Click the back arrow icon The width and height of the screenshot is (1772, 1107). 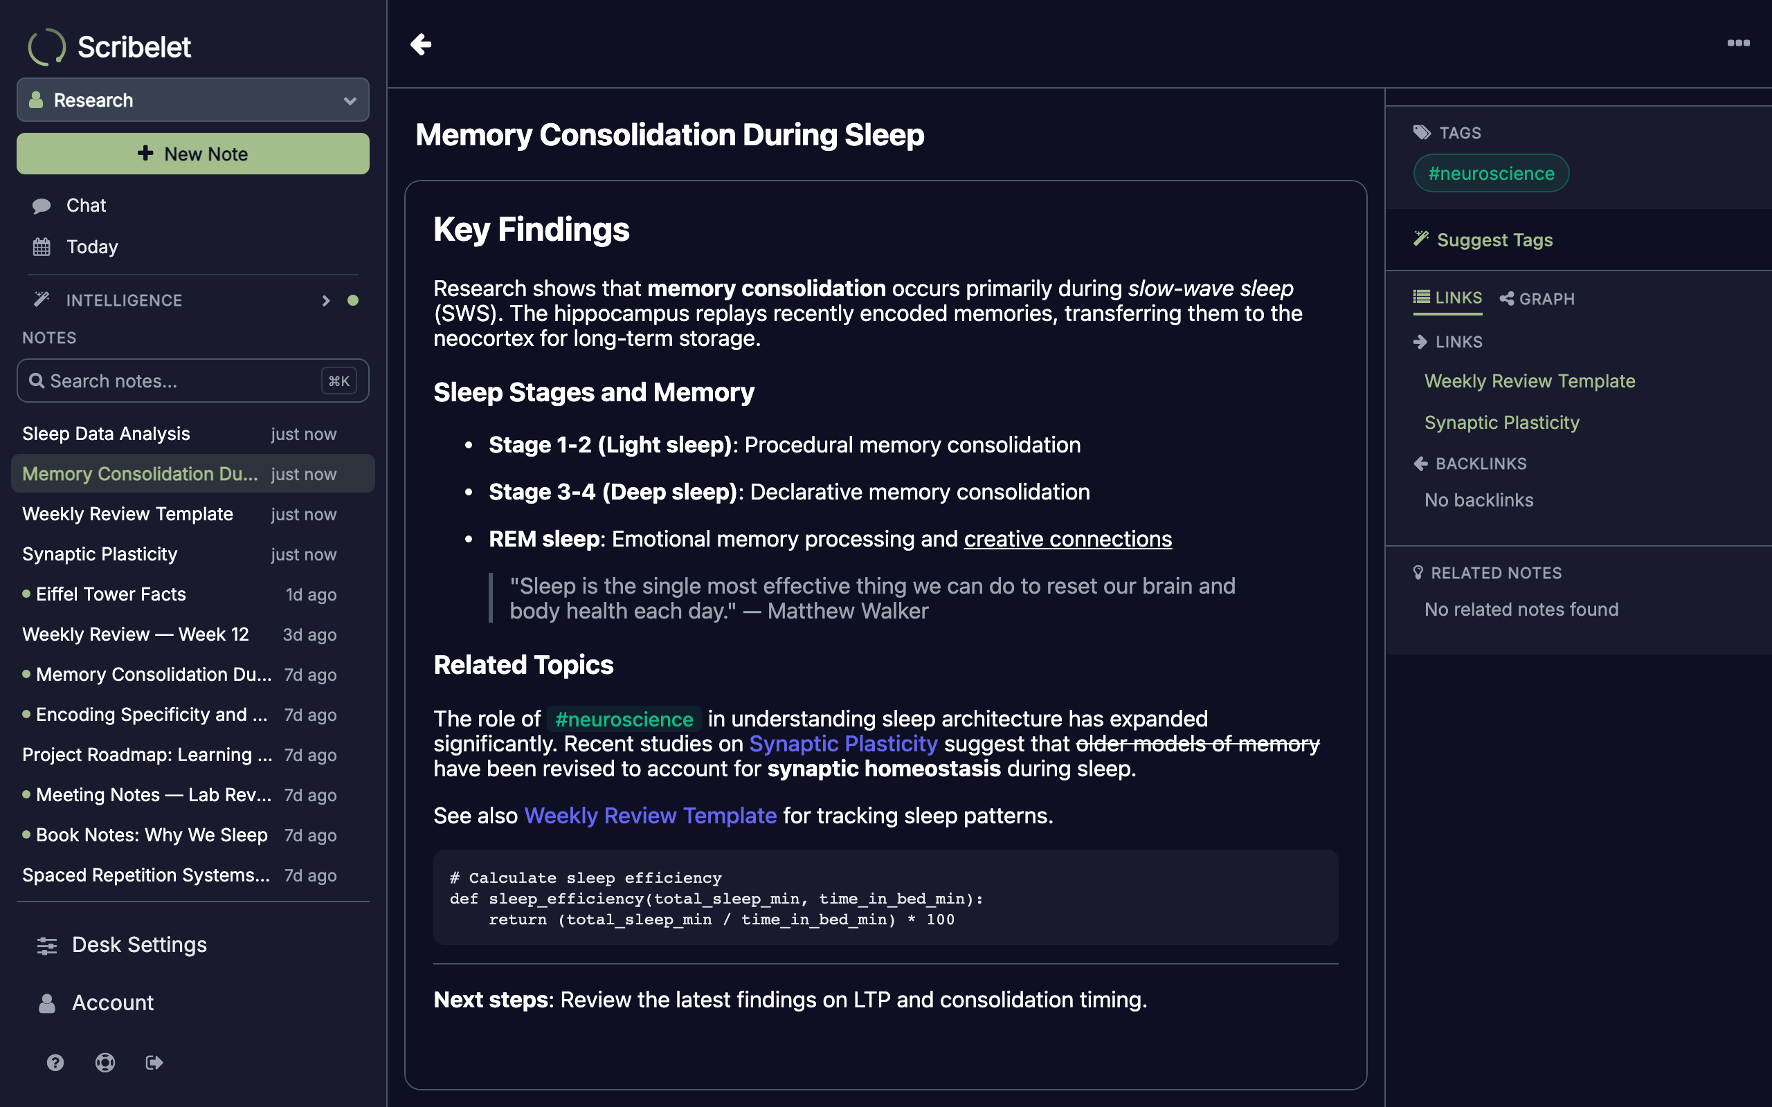coord(420,44)
